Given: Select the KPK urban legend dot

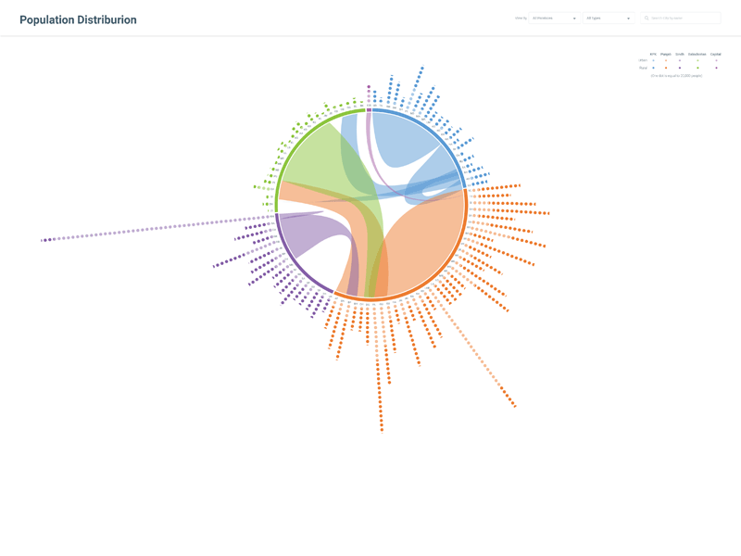Looking at the screenshot, I should (654, 60).
